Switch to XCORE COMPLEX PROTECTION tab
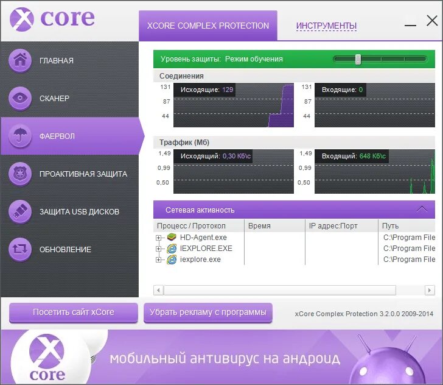 pos(208,26)
